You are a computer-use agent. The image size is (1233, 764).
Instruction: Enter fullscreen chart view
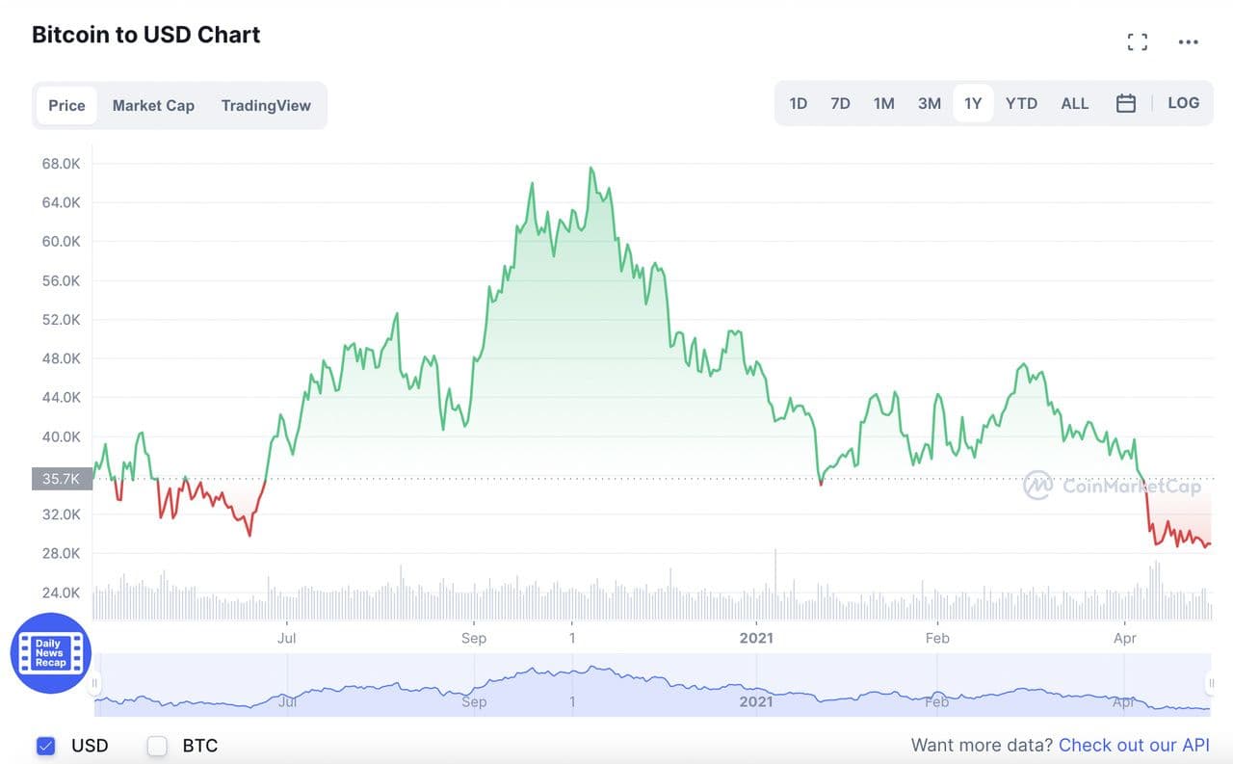point(1138,41)
